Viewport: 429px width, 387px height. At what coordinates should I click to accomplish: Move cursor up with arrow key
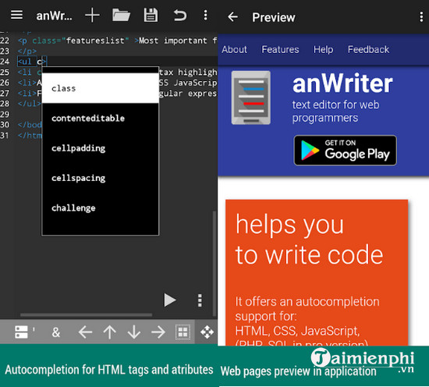[x=109, y=332]
